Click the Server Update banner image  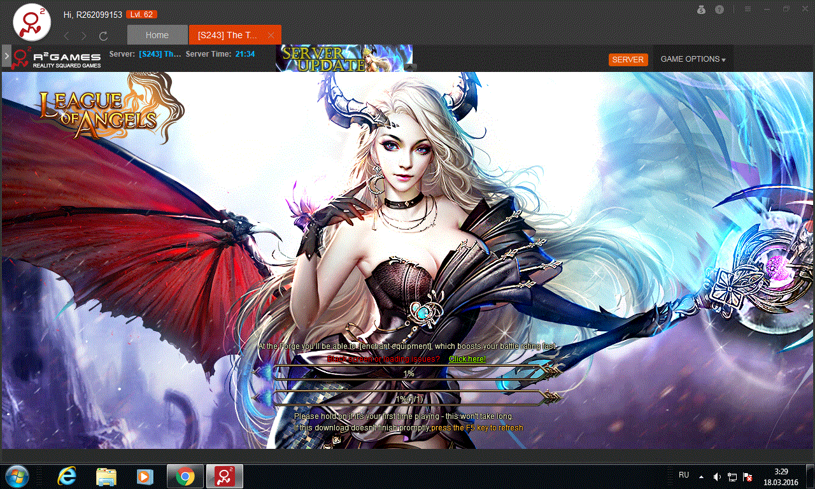coord(344,57)
